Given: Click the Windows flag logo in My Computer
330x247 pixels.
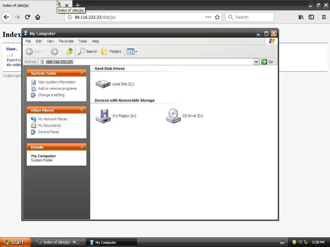Looking at the screenshot, I should point(271,41).
